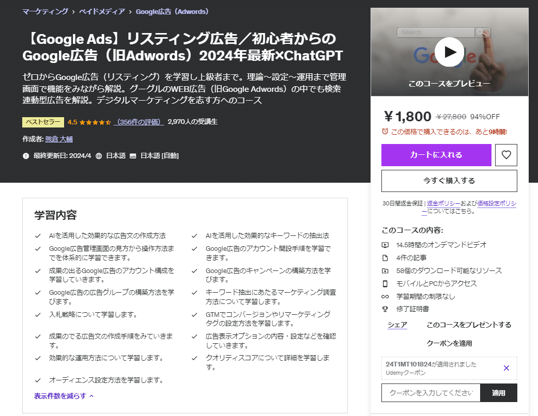538x416 pixels.
Task: Click checkmark beside AIを活用した効果的なキーワードの抽出法
Action: pos(194,236)
